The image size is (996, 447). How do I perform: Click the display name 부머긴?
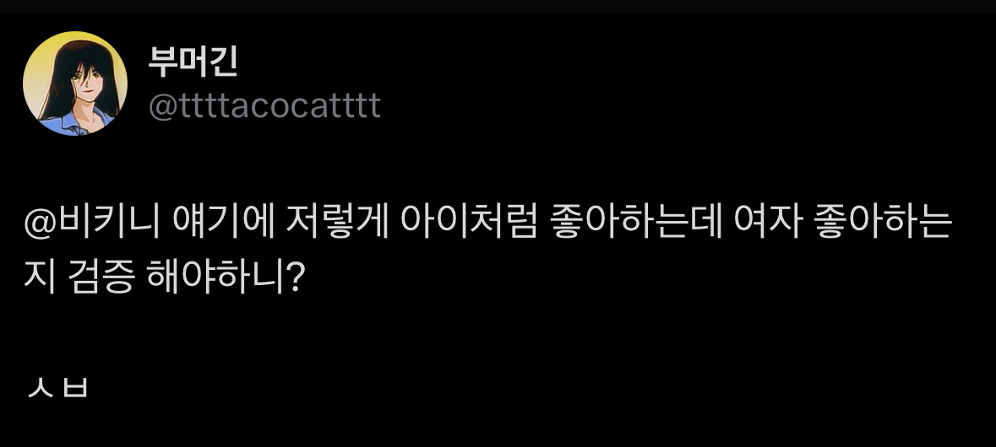[193, 62]
